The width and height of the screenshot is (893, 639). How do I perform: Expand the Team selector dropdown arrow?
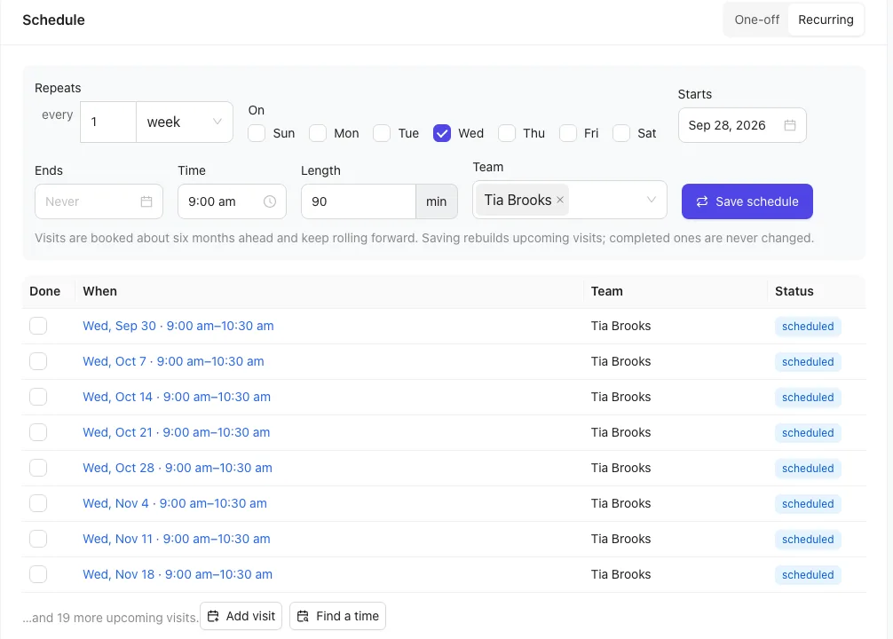(651, 200)
